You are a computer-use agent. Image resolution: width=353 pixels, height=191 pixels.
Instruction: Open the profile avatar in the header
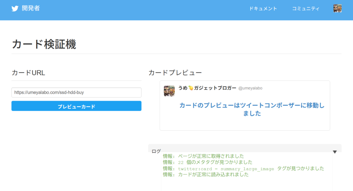pyautogui.click(x=337, y=9)
